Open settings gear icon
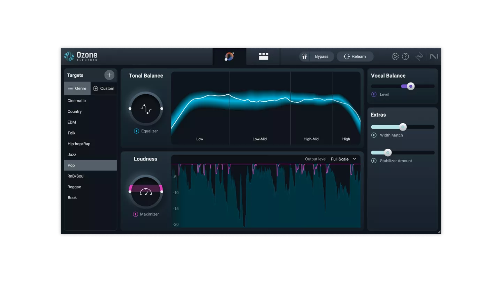The width and height of the screenshot is (502, 282). coord(395,56)
